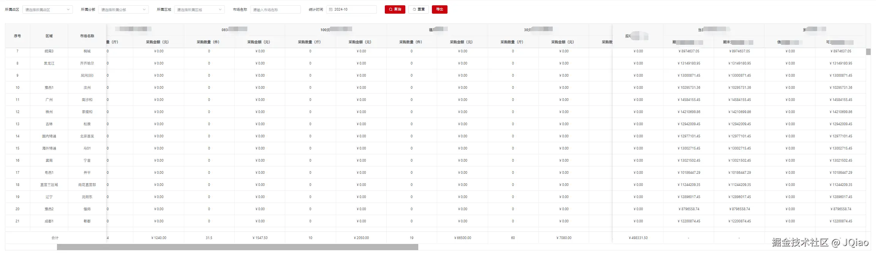Select the region cell 海外特通
Image resolution: width=876 pixels, height=255 pixels.
[x=49, y=148]
